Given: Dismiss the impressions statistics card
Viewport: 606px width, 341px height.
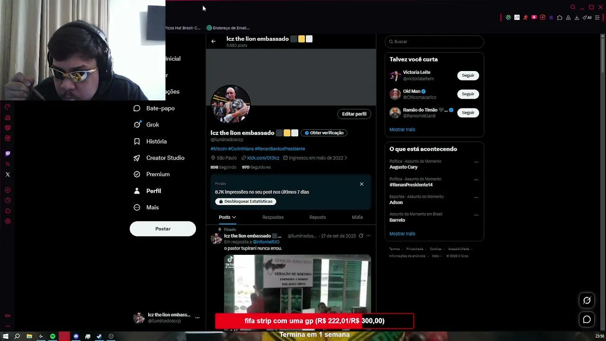Looking at the screenshot, I should (x=362, y=184).
